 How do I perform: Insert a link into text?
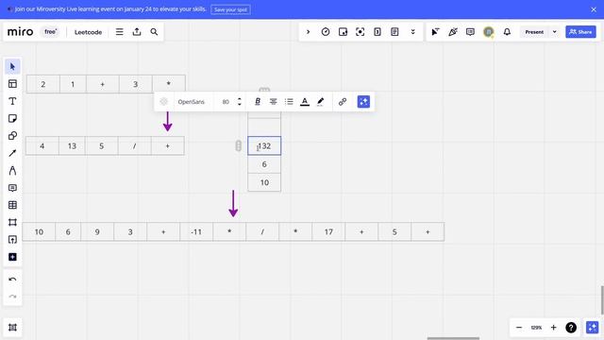click(343, 101)
